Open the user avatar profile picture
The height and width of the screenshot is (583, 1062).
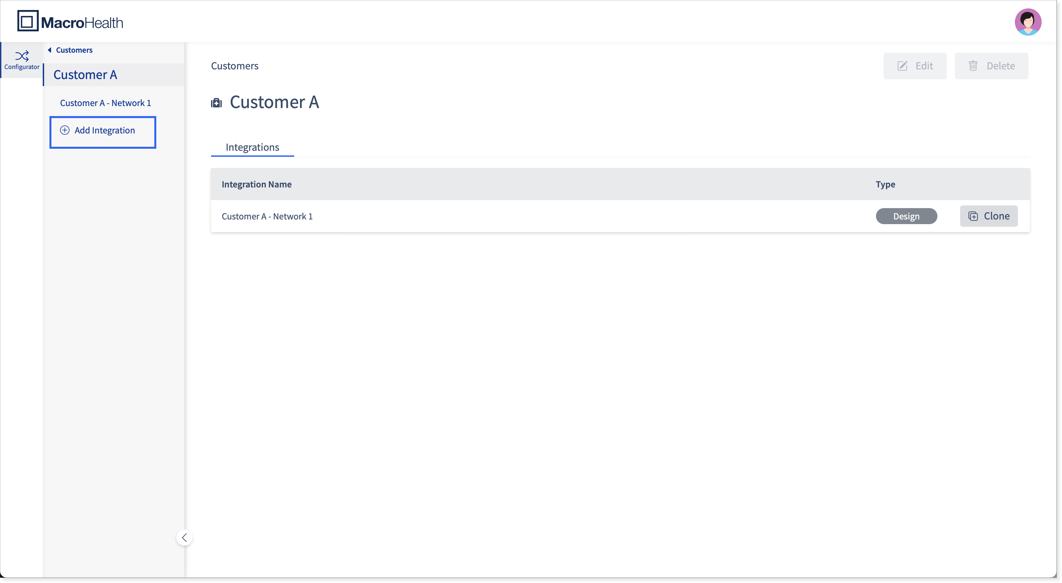[1028, 22]
